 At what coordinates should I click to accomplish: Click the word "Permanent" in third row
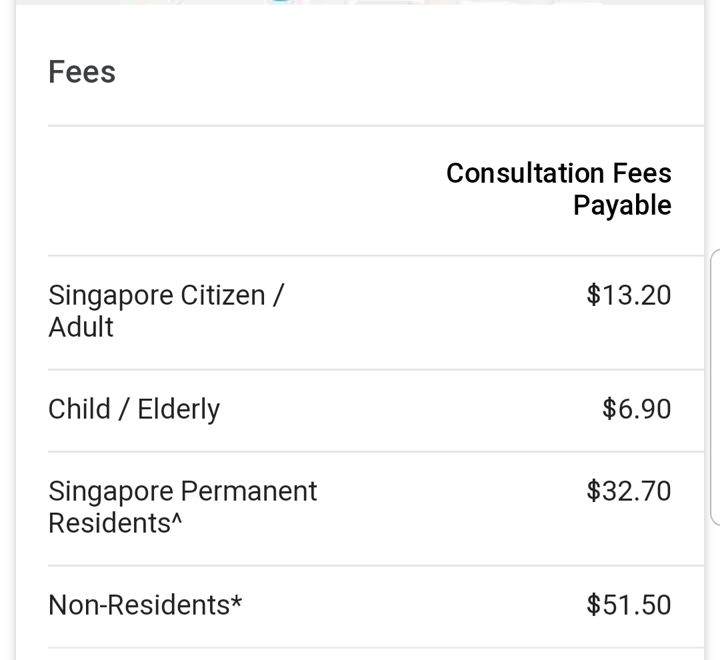(x=249, y=491)
